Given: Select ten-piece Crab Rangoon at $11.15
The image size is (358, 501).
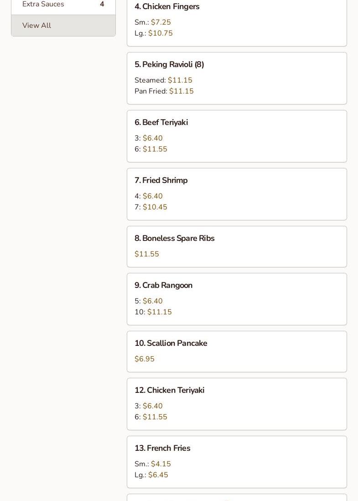Looking at the screenshot, I should click(x=159, y=312).
